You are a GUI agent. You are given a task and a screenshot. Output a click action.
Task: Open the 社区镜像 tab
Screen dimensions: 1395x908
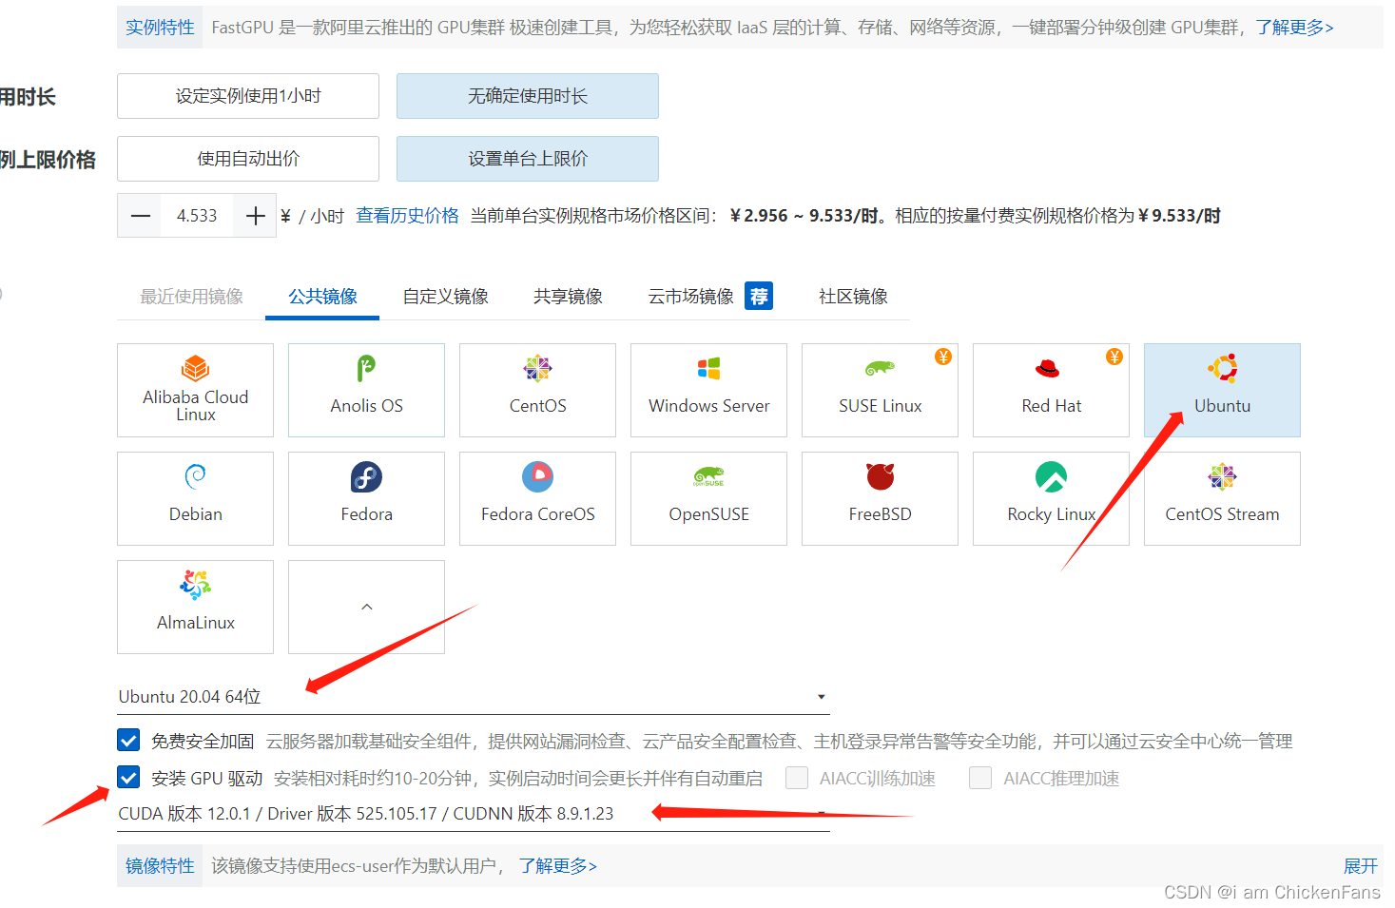click(x=853, y=297)
